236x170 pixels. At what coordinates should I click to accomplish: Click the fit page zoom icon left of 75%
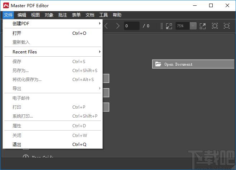click(169, 26)
